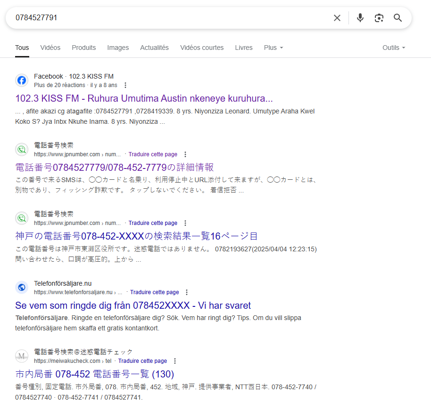
Task: Open the three-dot menu for the Facebook result
Action: click(125, 85)
